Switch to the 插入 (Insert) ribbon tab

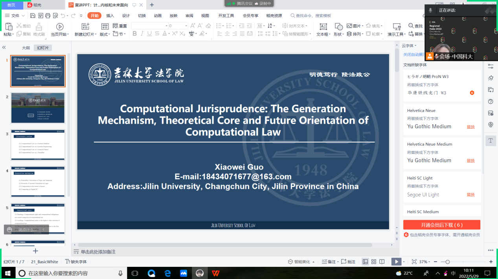pyautogui.click(x=110, y=16)
